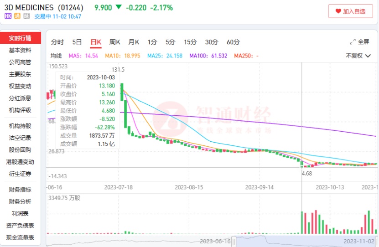Click the -2.17% change percentage

point(161,7)
